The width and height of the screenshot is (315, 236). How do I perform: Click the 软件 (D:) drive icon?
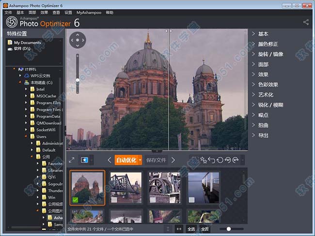10,49
